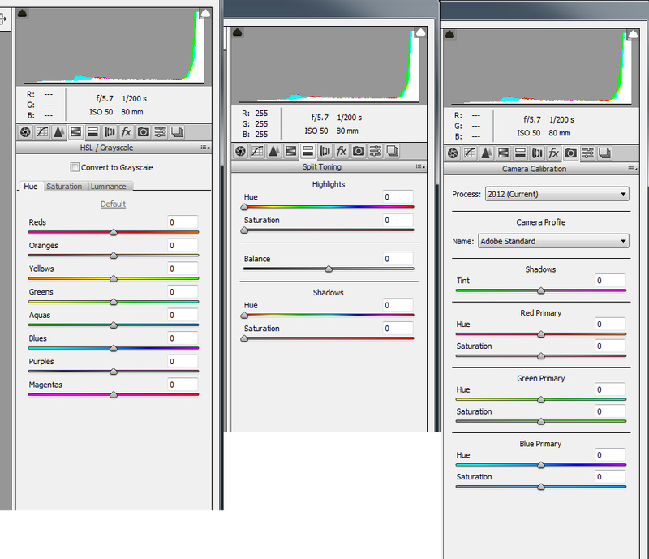Toggle shadow clipping warning in HSL panel histogram
Image resolution: width=649 pixels, height=559 pixels.
point(22,14)
